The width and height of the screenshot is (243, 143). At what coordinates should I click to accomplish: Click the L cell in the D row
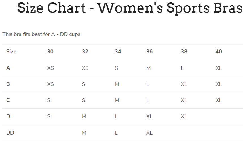(116, 116)
